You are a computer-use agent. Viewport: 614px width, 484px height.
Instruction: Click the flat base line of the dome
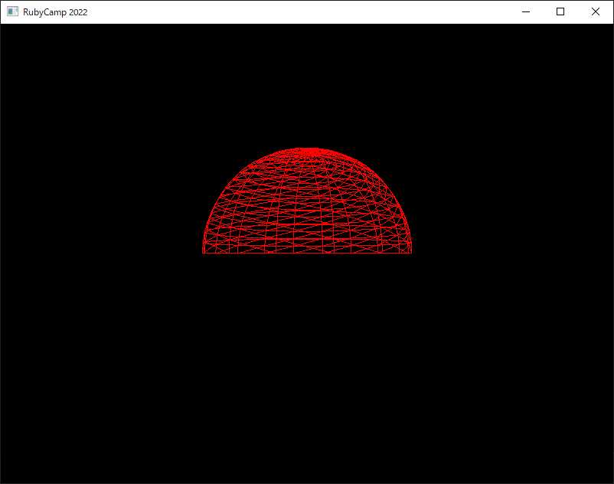[307, 253]
